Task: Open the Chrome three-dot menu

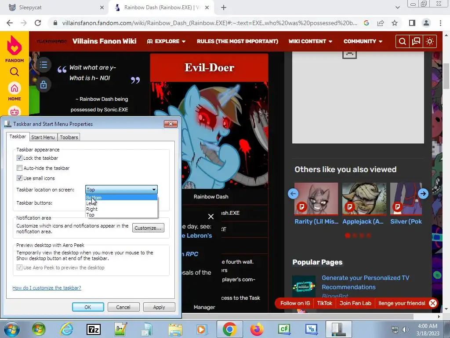Action: [440, 23]
